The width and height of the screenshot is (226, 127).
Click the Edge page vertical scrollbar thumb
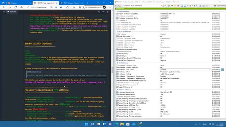[x=112, y=70]
